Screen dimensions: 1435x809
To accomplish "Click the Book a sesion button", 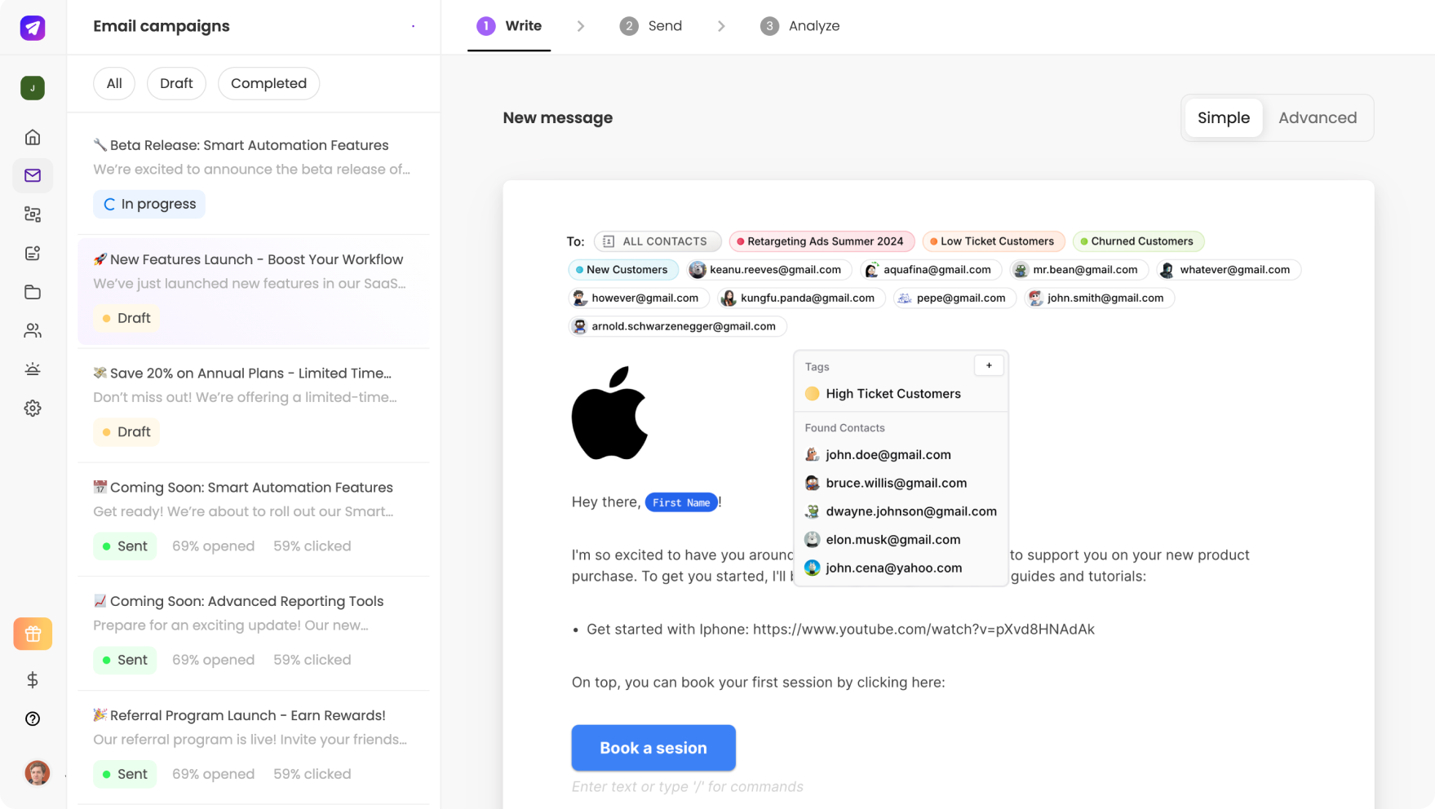I will (x=653, y=748).
